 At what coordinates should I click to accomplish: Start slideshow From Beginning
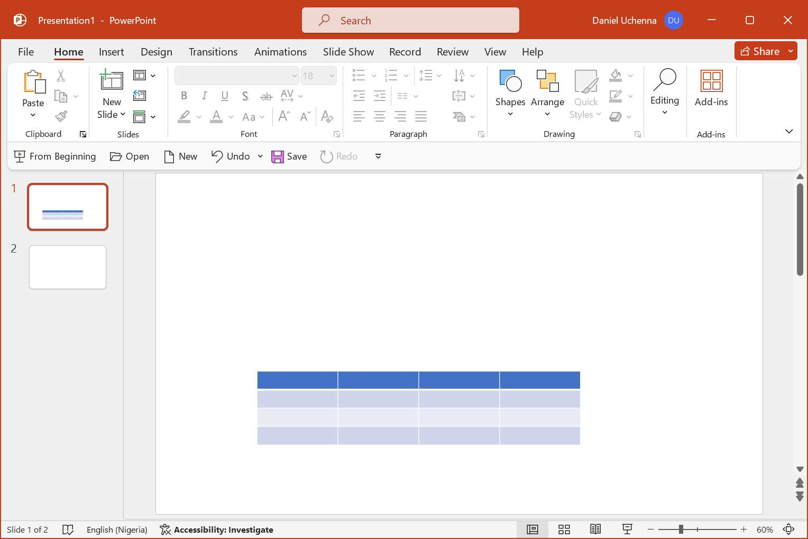click(55, 156)
